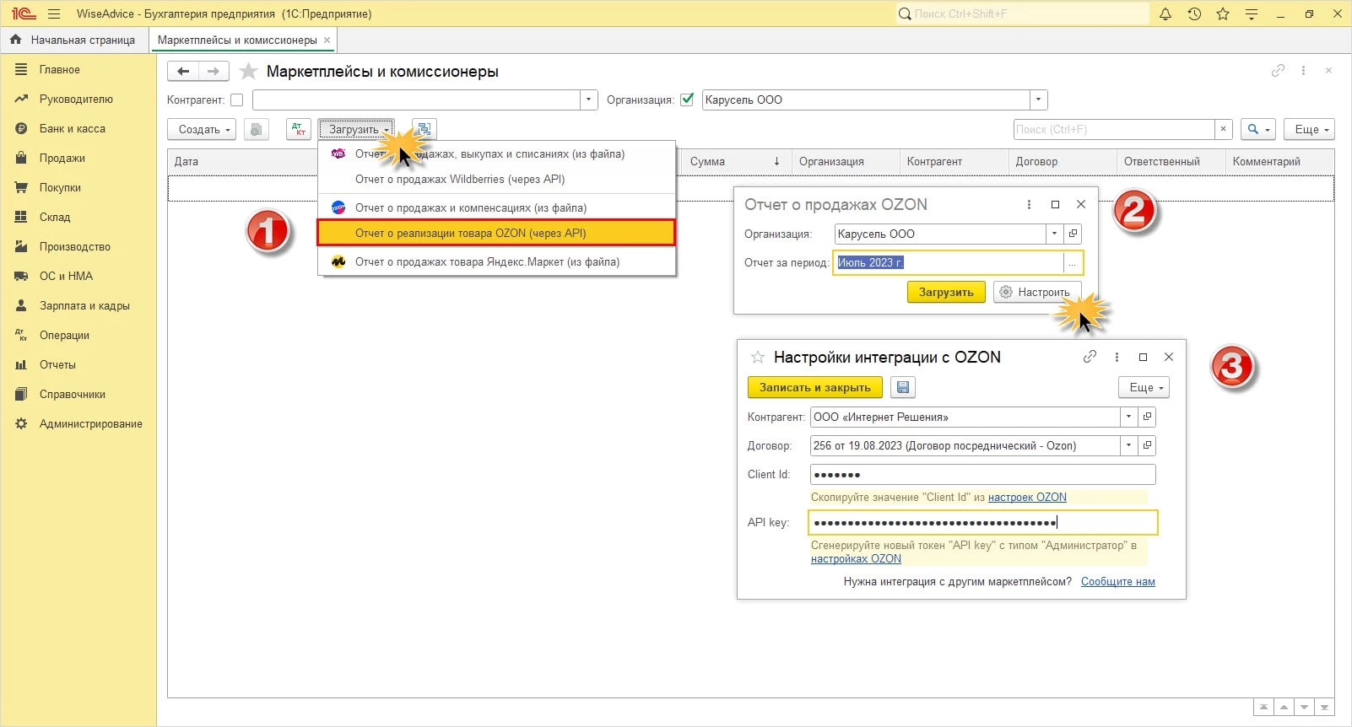
Task: Open ОС и НМА section
Action: tap(66, 276)
